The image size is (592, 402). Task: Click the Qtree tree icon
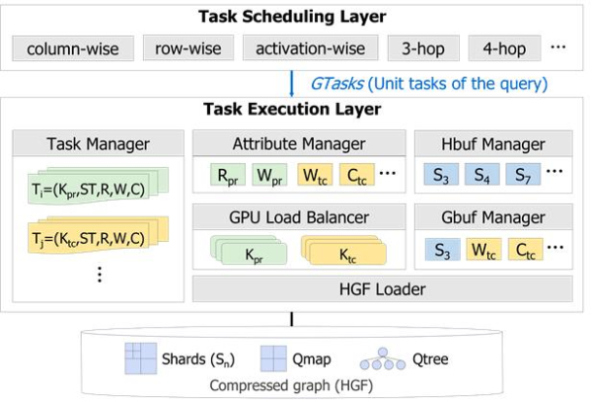pyautogui.click(x=381, y=359)
